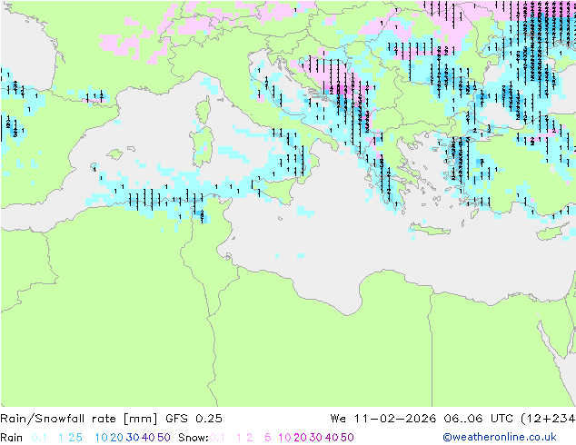Select the 'Rain/Snowfall rate [mm]' title text

tap(79, 419)
